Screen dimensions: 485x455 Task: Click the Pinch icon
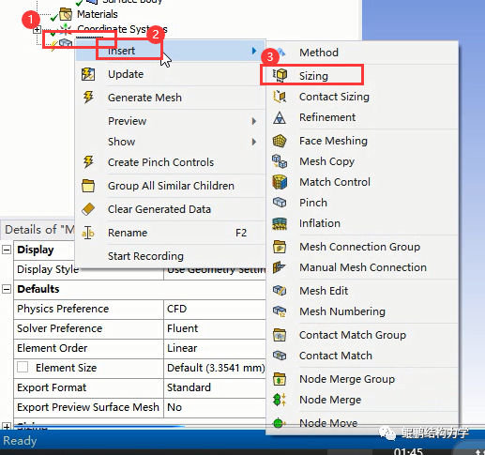280,203
